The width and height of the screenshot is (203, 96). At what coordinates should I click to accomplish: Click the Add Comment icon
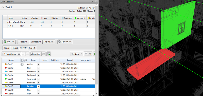49,54
